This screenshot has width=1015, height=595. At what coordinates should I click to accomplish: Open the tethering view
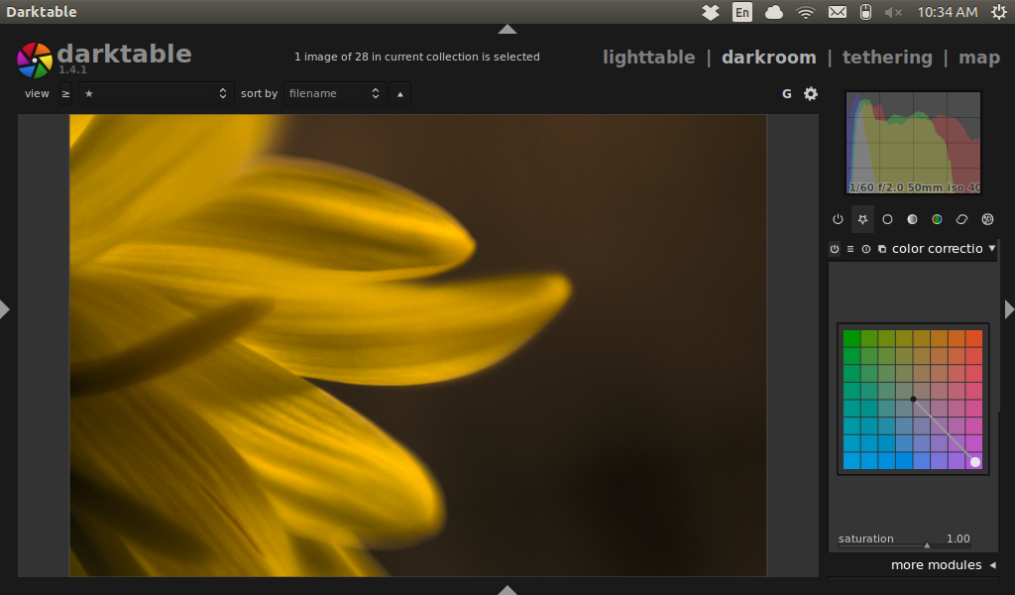[x=887, y=58]
